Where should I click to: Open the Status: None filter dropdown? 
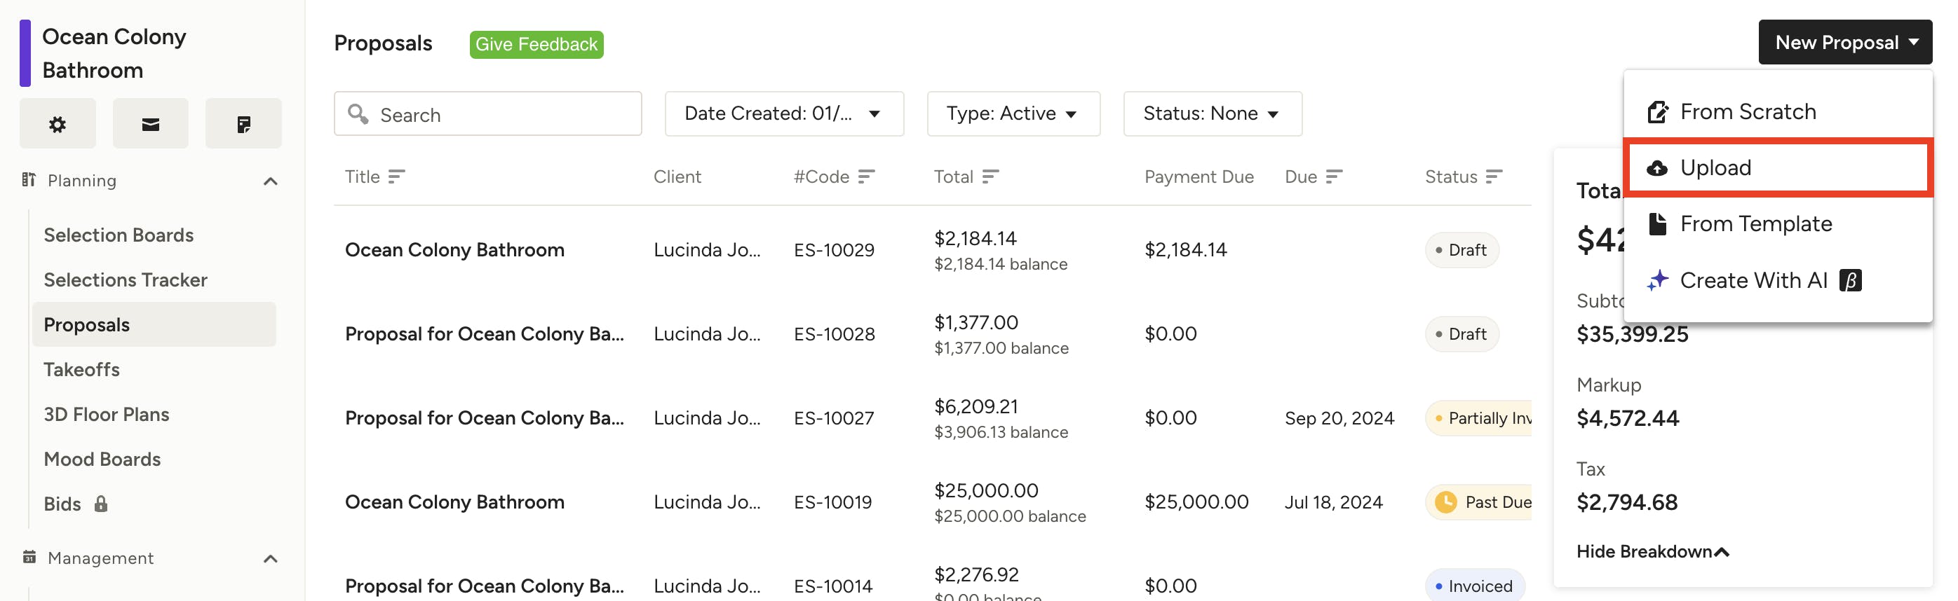[x=1212, y=113]
